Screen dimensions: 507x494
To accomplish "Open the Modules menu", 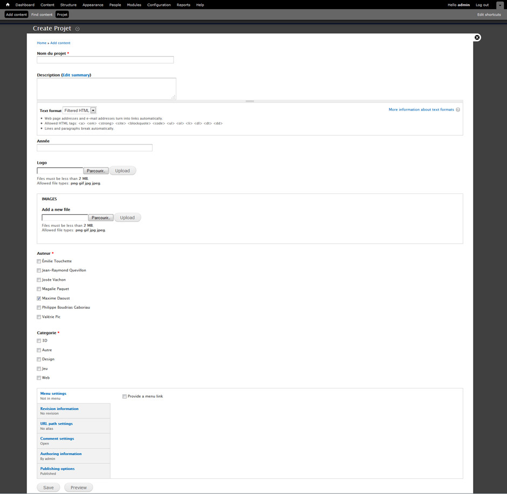I will pos(134,5).
